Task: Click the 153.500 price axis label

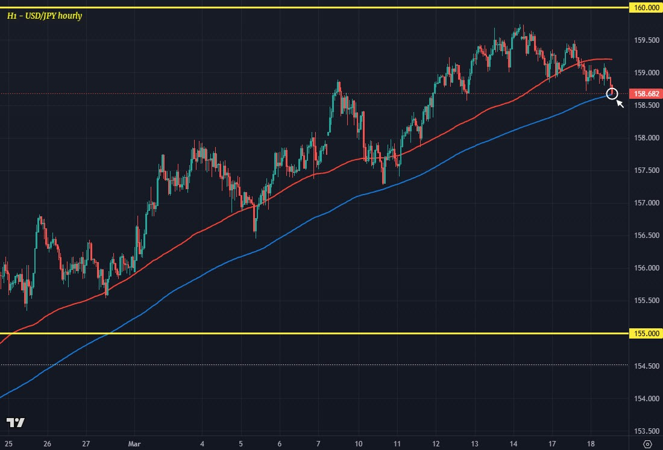Action: pyautogui.click(x=644, y=431)
